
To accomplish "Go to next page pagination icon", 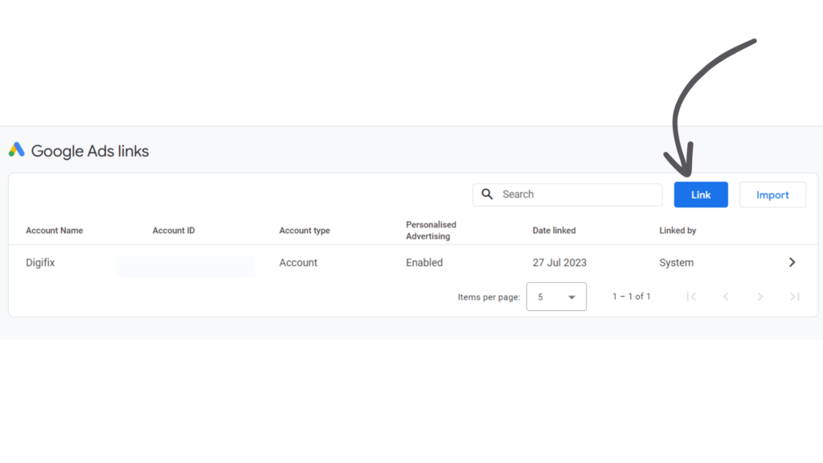I will click(760, 297).
